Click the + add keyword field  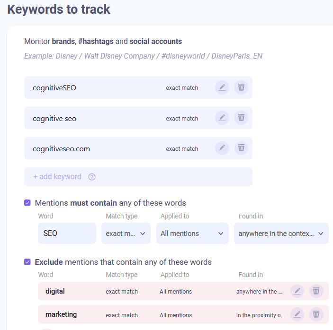pos(138,177)
